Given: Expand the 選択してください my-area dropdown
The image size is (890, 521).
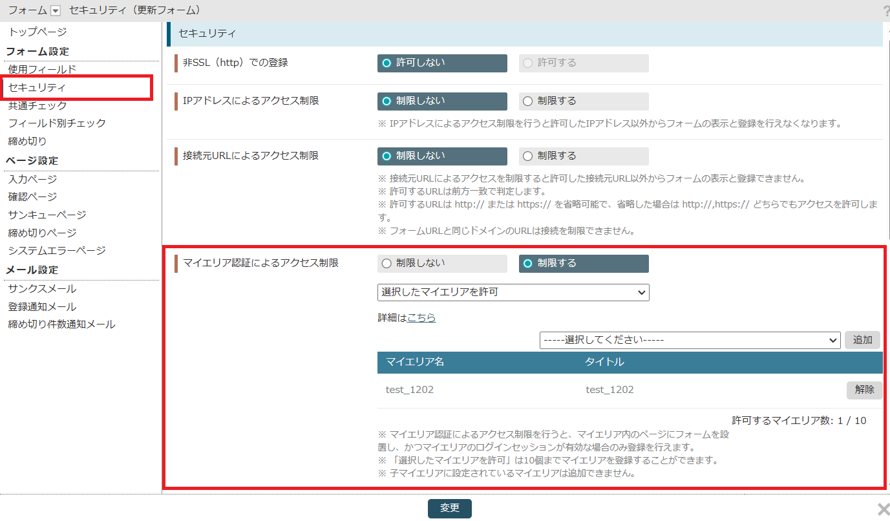Looking at the screenshot, I should click(690, 340).
